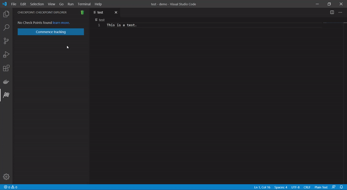Open the Help menu
This screenshot has height=190, width=347.
coord(98,4)
